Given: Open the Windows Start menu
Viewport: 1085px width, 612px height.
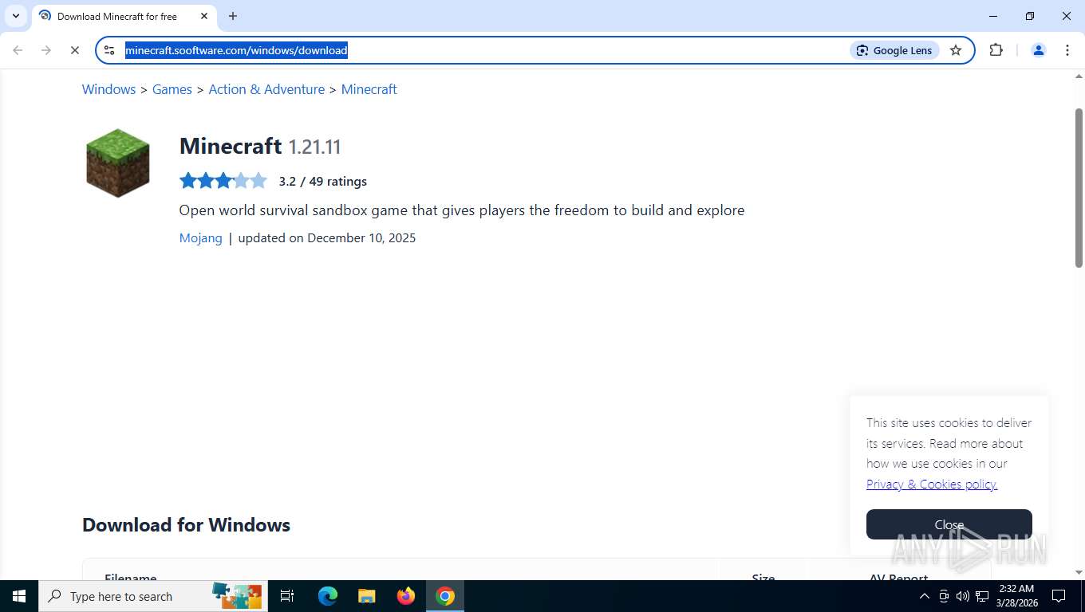Looking at the screenshot, I should pyautogui.click(x=19, y=596).
